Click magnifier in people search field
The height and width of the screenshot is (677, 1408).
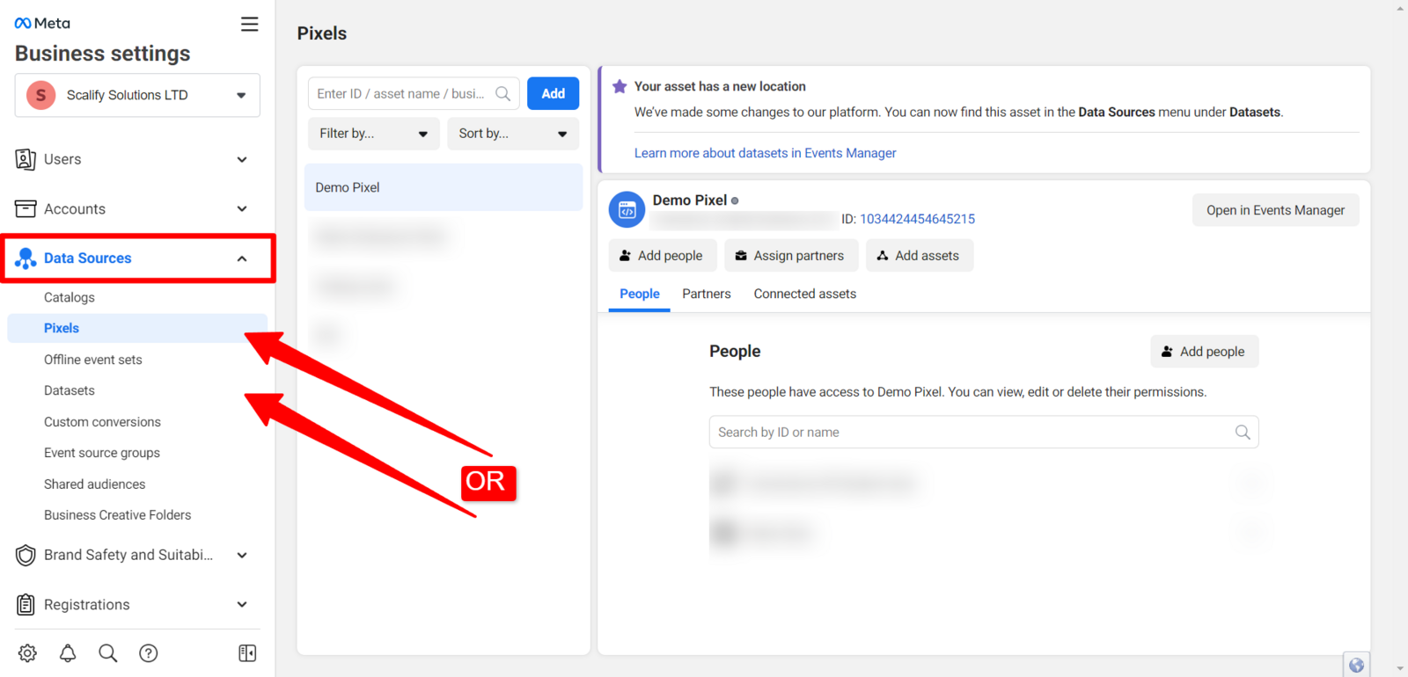point(1243,432)
